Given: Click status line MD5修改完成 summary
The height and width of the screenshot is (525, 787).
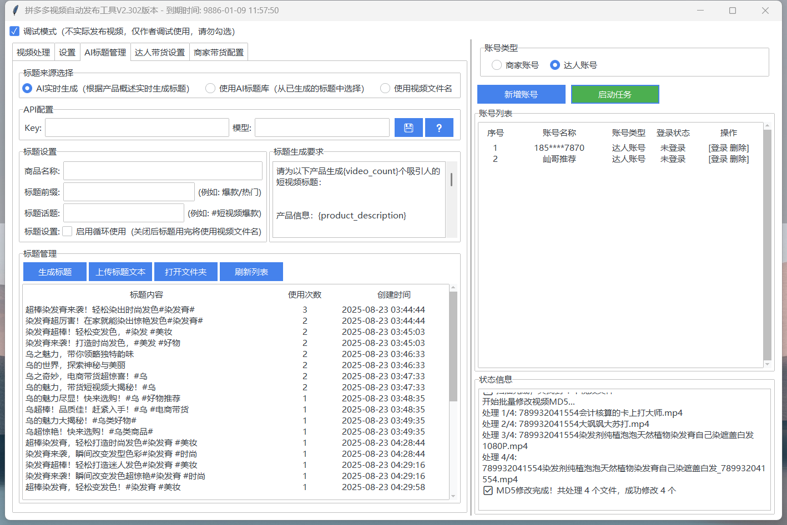Looking at the screenshot, I should [x=579, y=491].
